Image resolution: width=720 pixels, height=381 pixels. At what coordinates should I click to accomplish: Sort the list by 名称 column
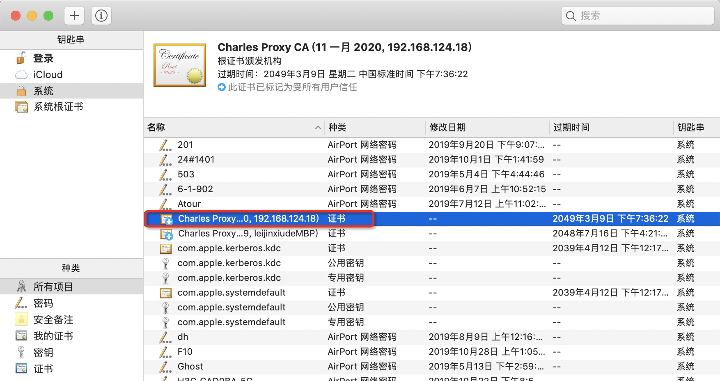234,128
